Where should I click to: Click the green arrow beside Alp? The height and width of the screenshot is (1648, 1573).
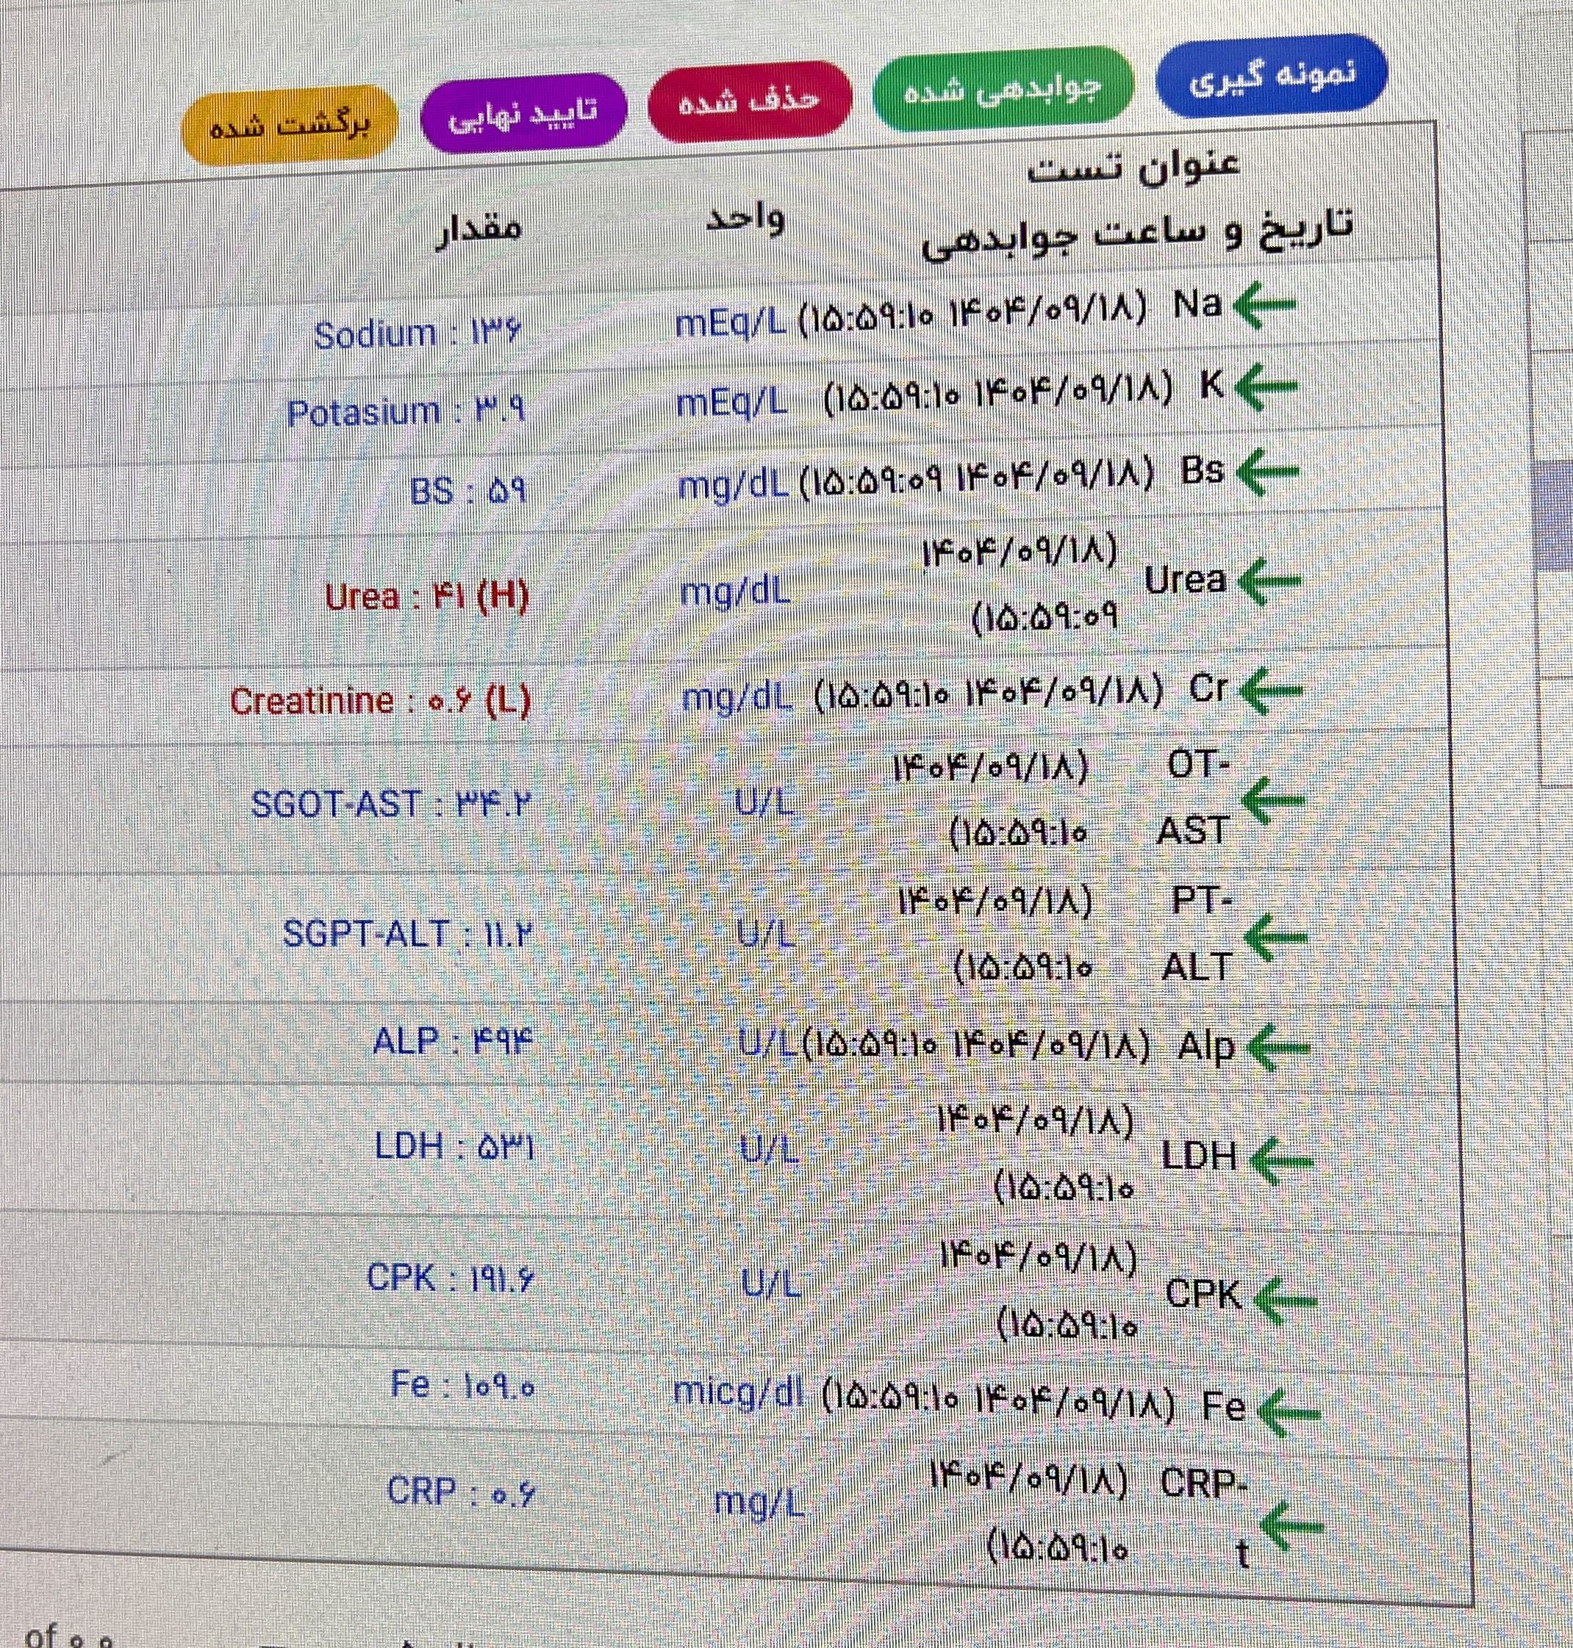tap(1278, 1047)
